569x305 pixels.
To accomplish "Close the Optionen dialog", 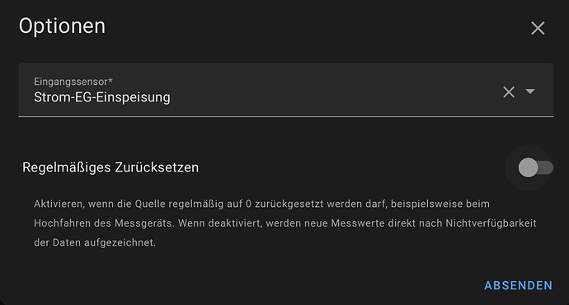I will (538, 28).
